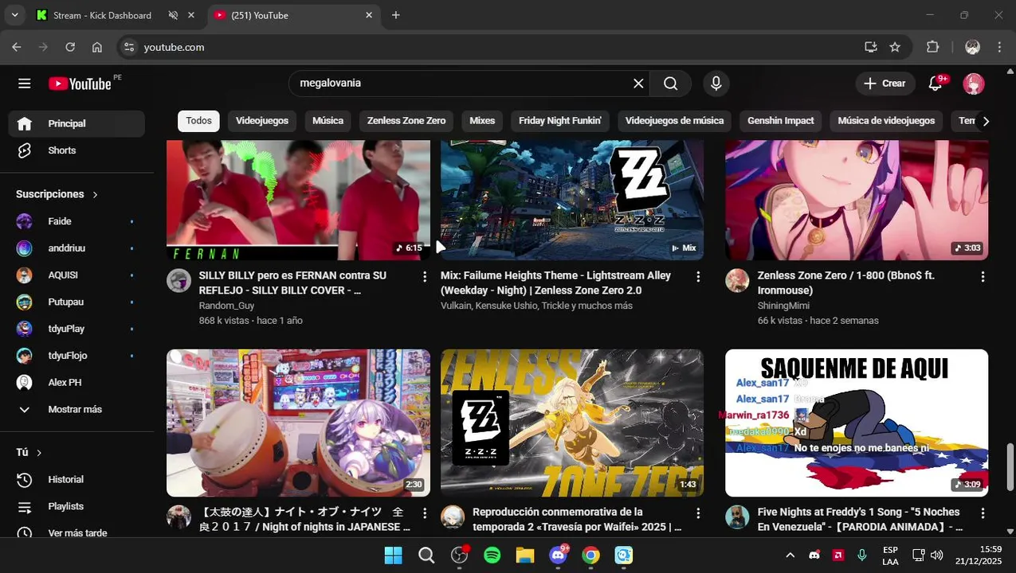Open options for SILLY BILLY video

pyautogui.click(x=424, y=276)
